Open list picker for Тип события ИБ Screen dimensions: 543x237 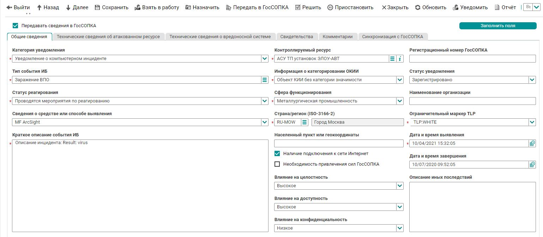click(265, 80)
